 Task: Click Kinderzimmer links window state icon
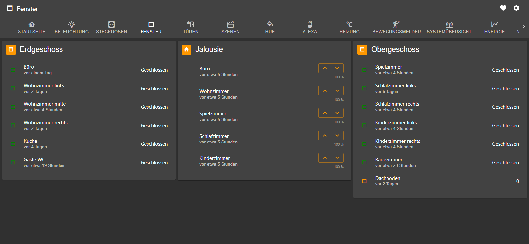tap(364, 126)
